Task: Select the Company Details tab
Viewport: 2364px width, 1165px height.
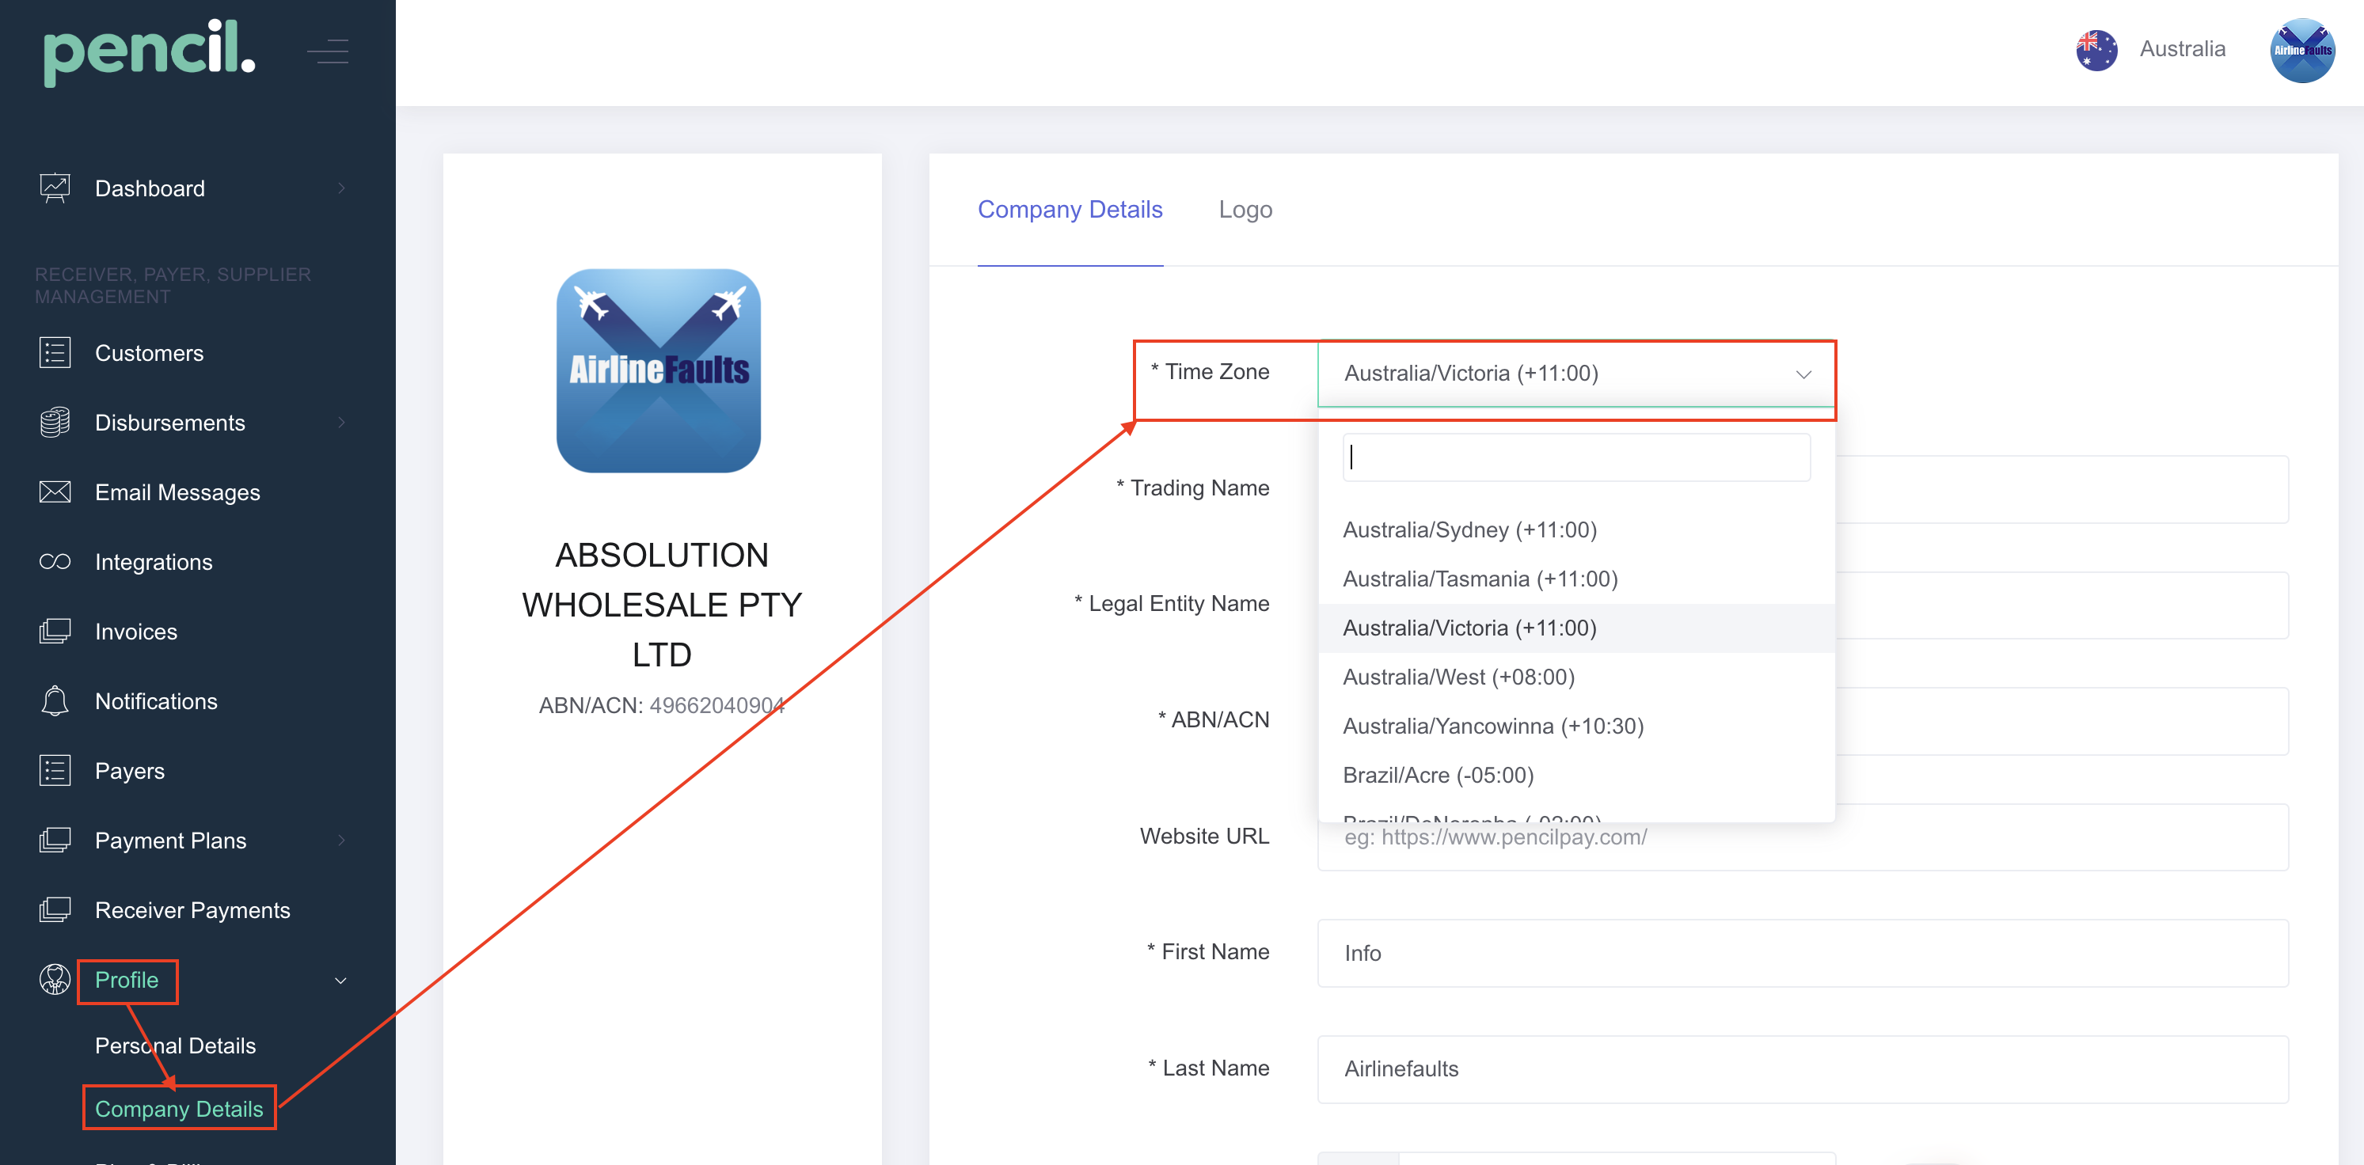Action: 1069,210
